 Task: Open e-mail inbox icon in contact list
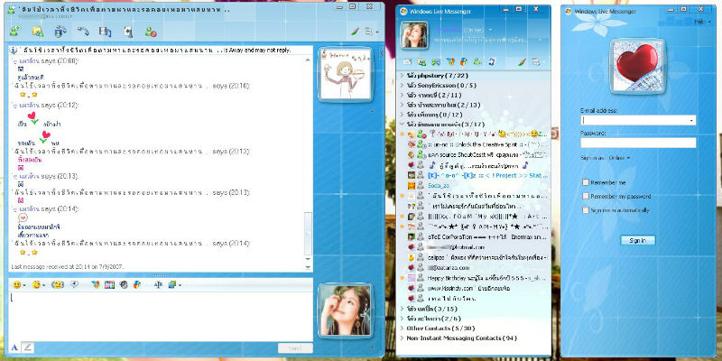pos(408,61)
